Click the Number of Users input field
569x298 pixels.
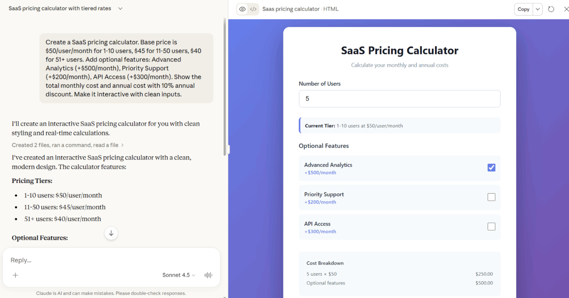point(399,99)
